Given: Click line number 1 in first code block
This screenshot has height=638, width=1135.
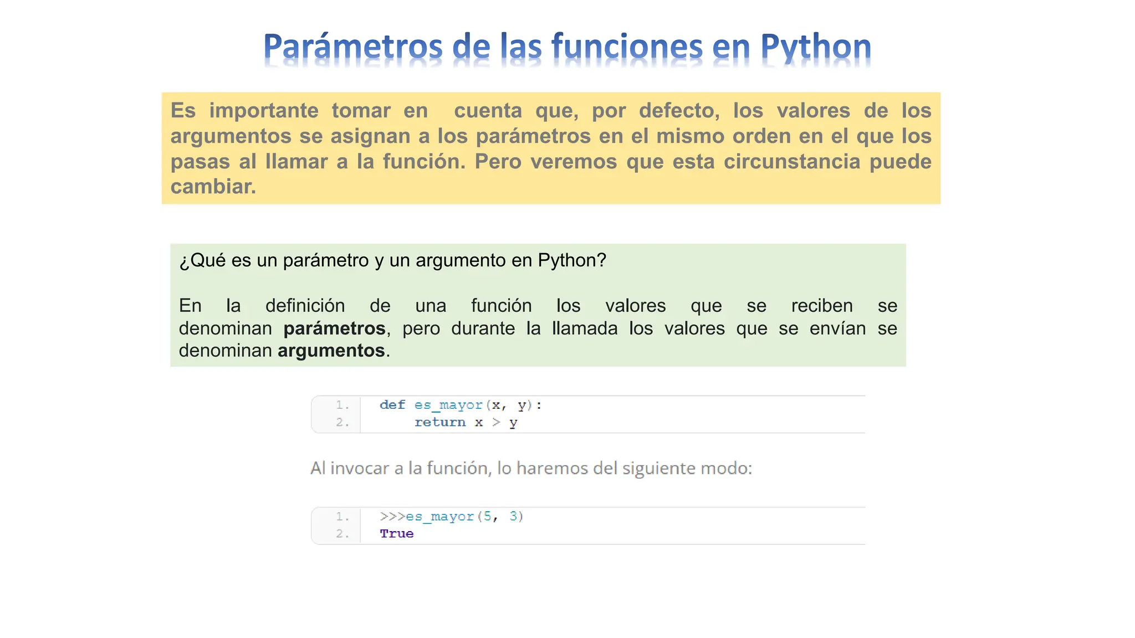Looking at the screenshot, I should click(x=342, y=405).
